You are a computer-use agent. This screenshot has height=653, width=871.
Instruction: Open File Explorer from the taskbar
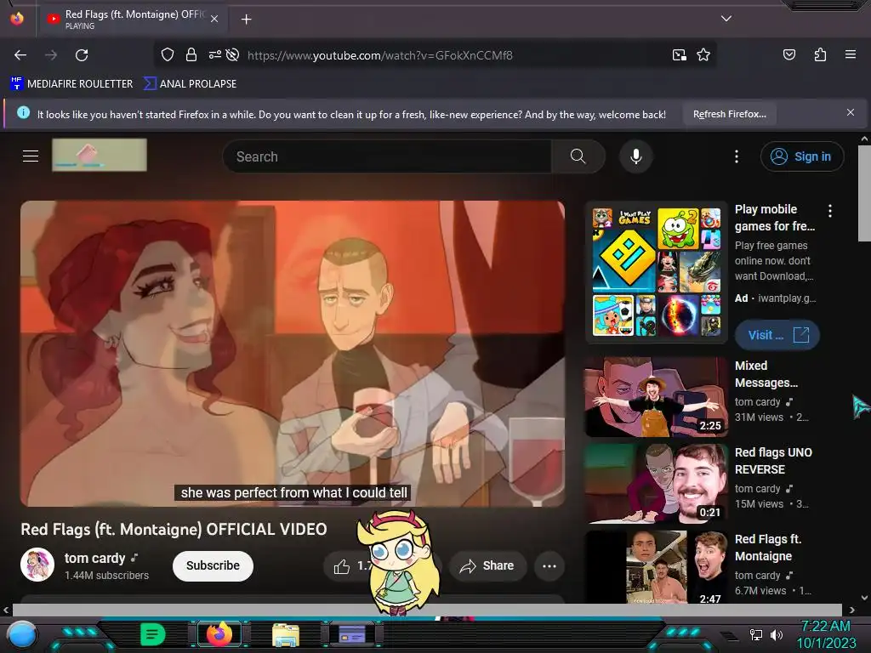[x=286, y=634]
